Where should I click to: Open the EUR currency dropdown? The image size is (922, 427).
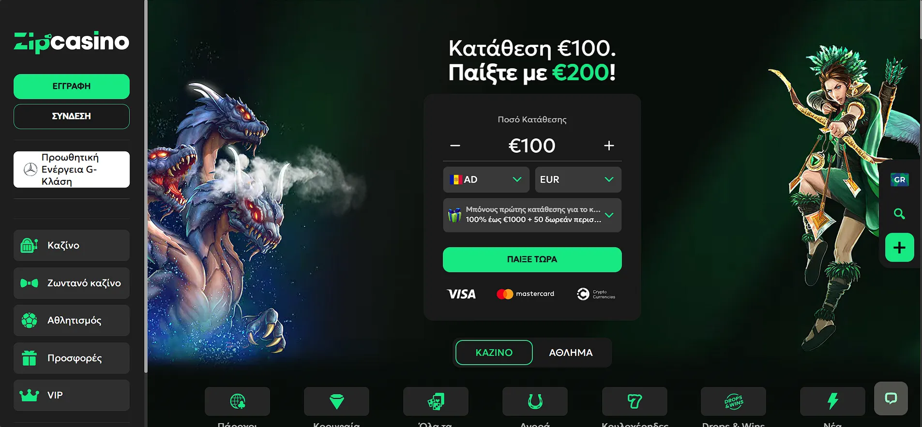tap(578, 179)
